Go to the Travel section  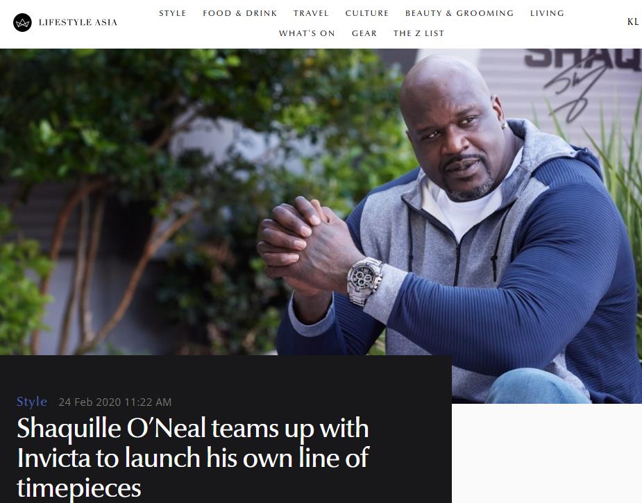coord(311,13)
